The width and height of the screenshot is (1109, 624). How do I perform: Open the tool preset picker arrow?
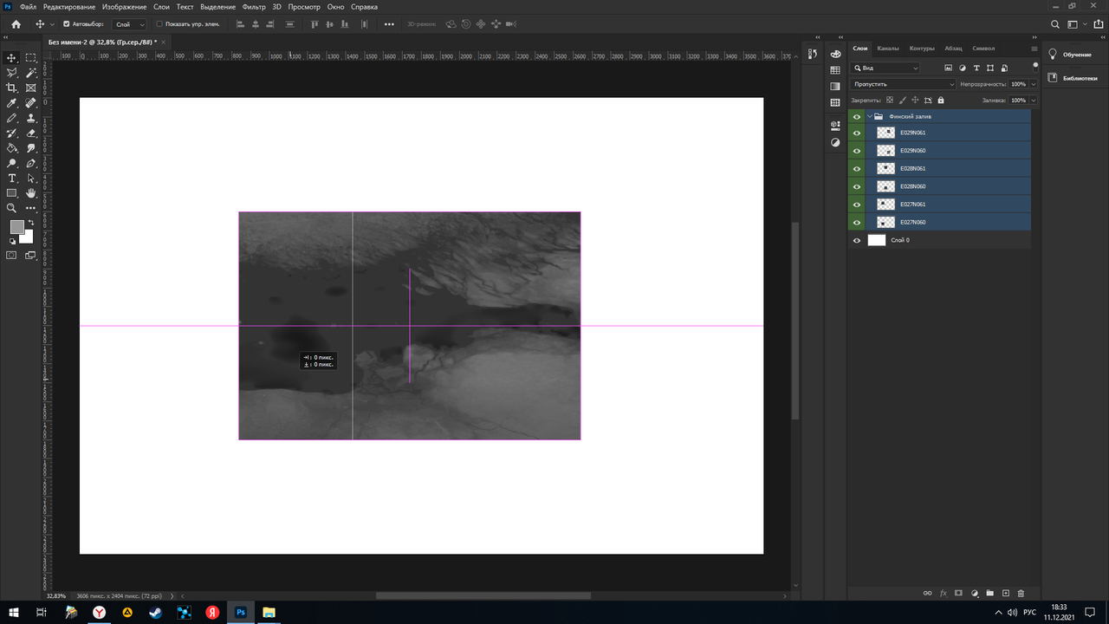click(53, 24)
